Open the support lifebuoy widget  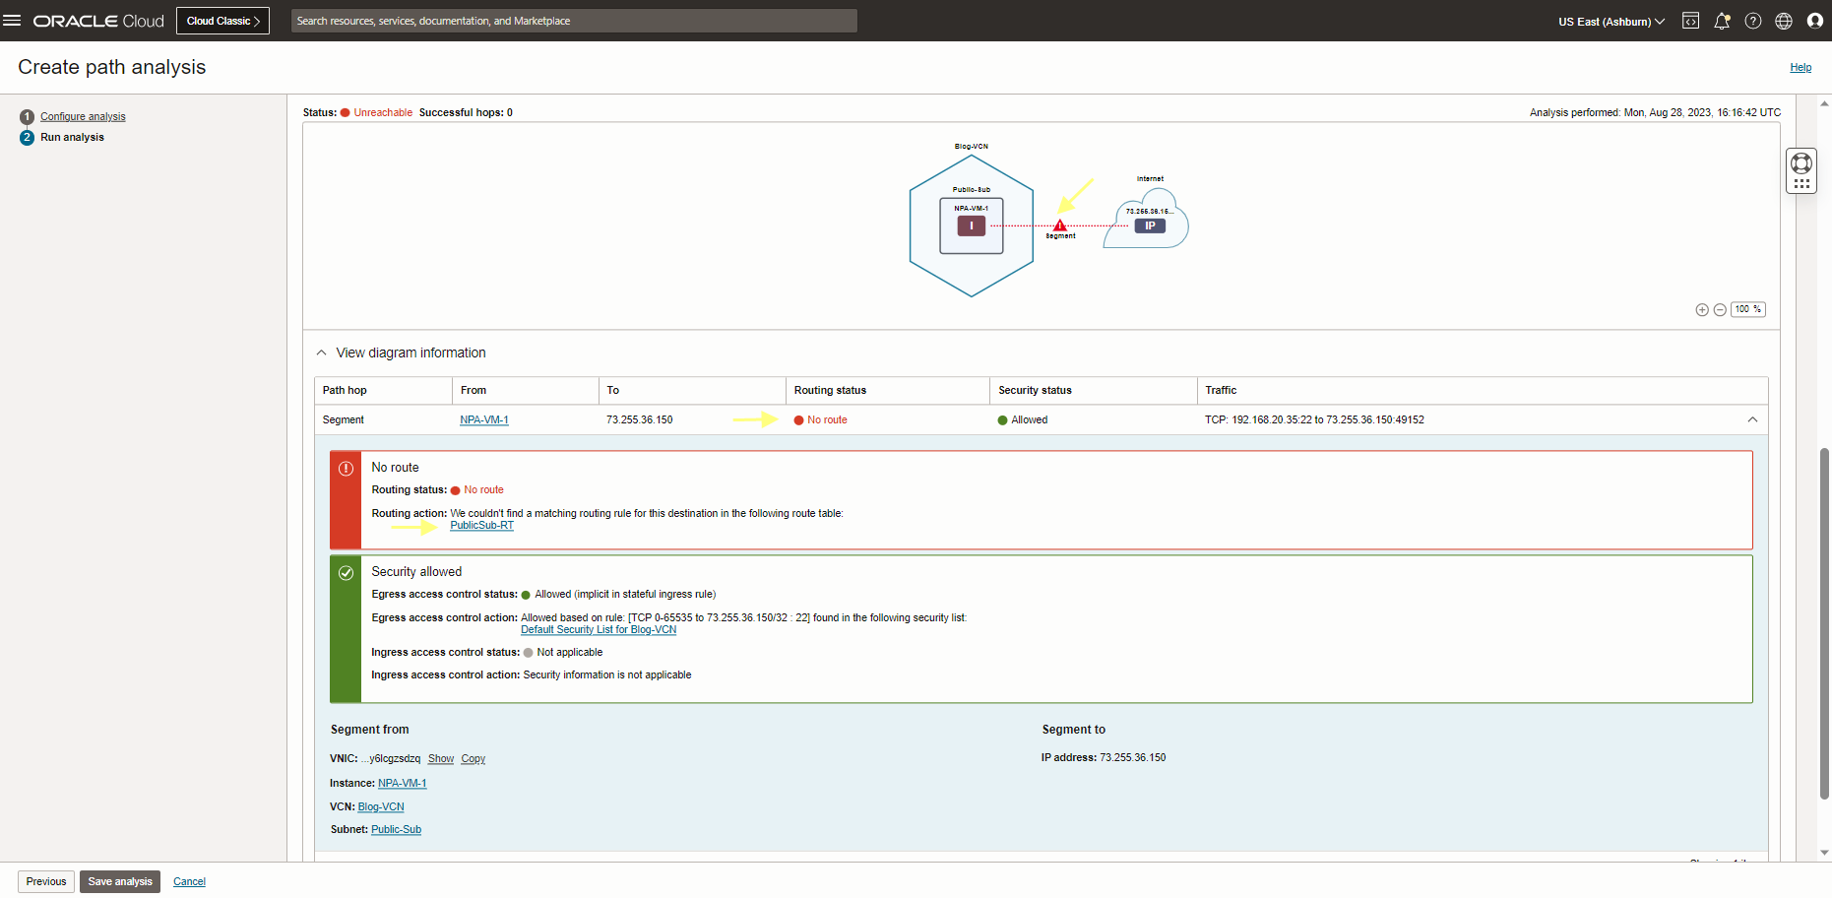coord(1801,163)
